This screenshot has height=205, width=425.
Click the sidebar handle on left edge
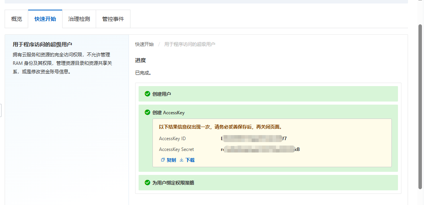(1, 110)
